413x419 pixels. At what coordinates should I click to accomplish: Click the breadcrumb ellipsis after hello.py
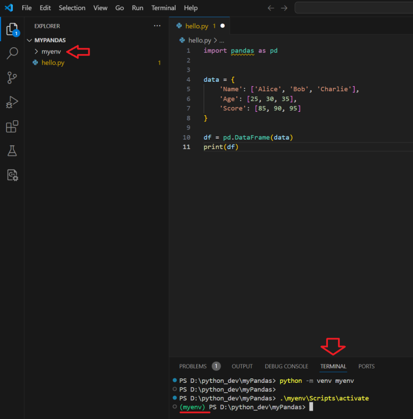point(222,41)
